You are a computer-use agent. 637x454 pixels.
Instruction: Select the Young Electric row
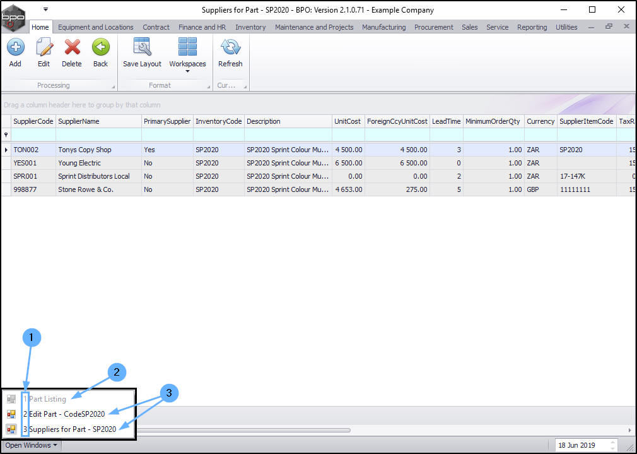[318, 163]
